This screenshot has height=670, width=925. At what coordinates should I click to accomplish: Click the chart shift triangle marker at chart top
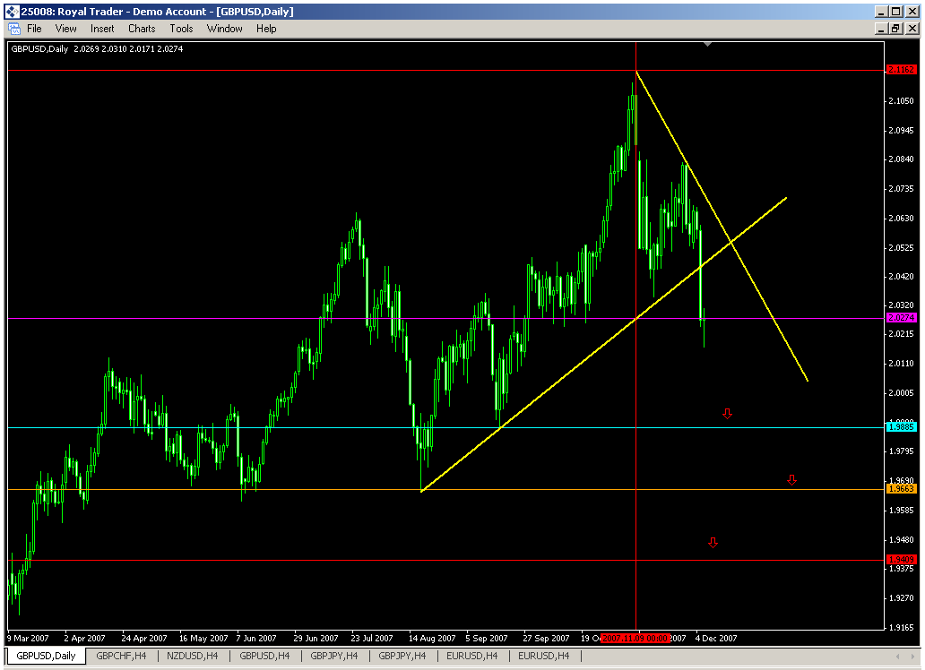point(708,44)
